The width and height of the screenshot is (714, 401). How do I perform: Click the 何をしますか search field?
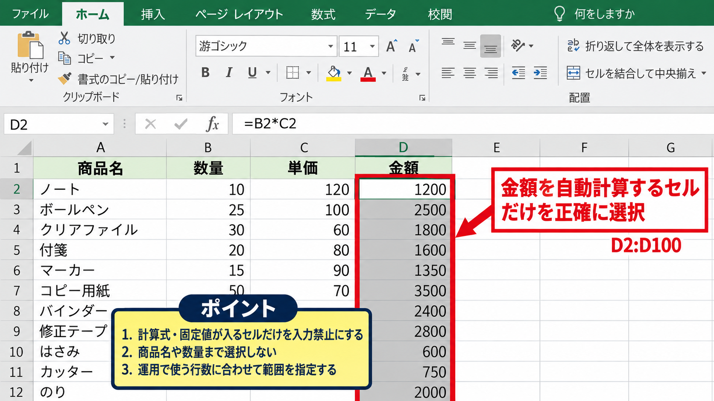coord(605,14)
